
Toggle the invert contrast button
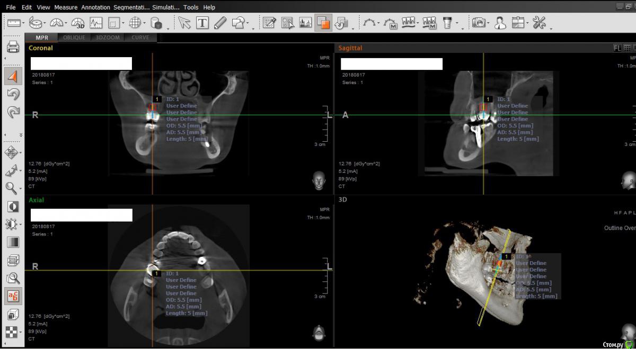[x=13, y=206]
